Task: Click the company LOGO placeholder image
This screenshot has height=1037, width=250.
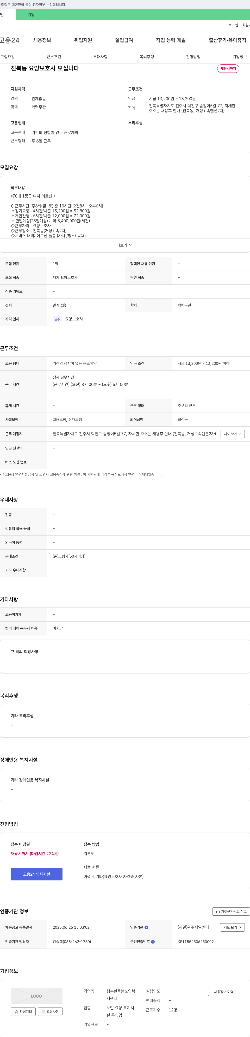Action: click(36, 996)
